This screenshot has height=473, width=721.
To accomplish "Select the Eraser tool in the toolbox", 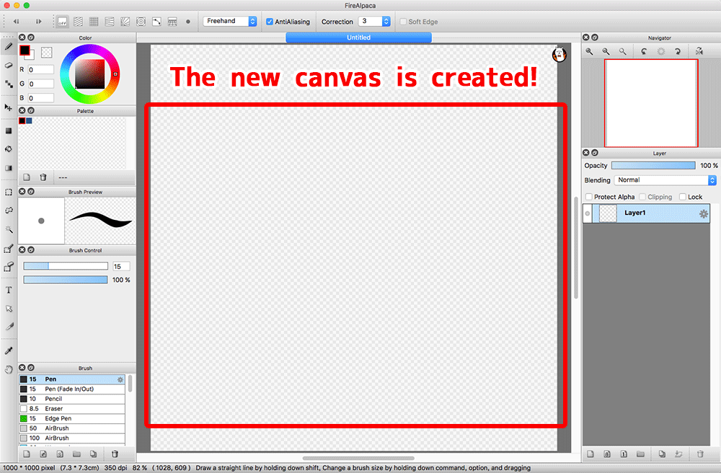I will [9, 65].
